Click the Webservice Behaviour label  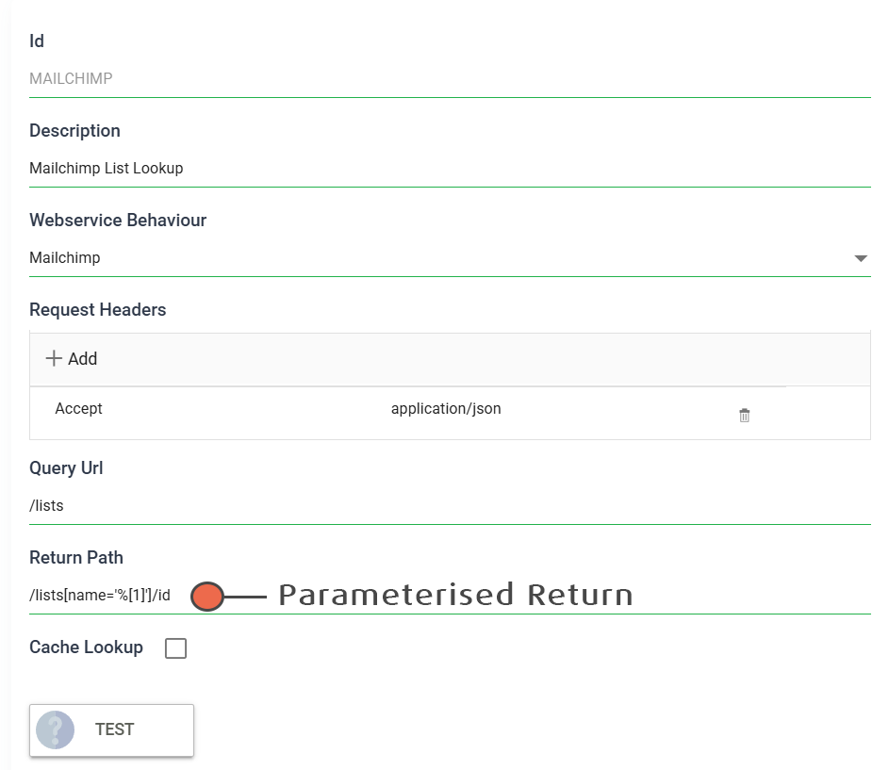[x=118, y=221]
